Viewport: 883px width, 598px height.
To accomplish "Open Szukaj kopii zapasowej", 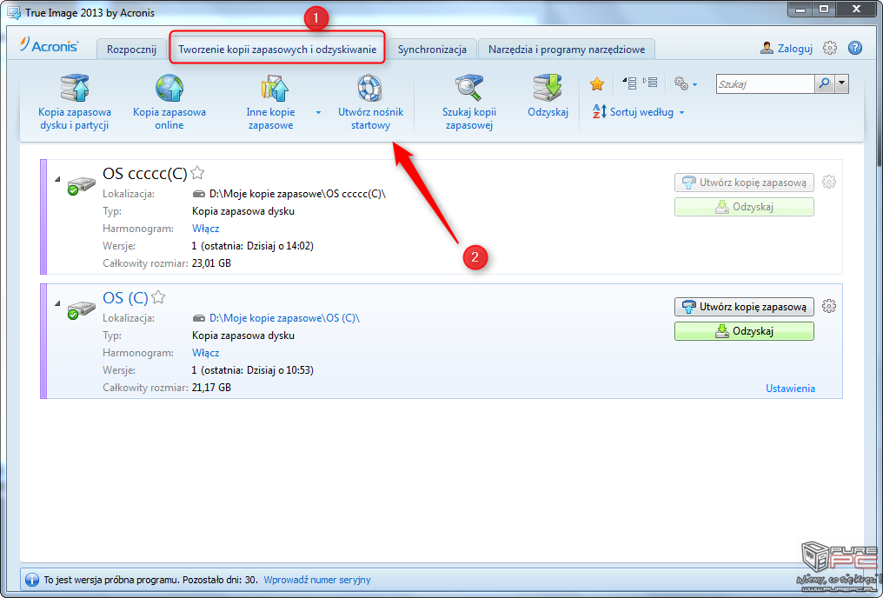I will tap(469, 102).
